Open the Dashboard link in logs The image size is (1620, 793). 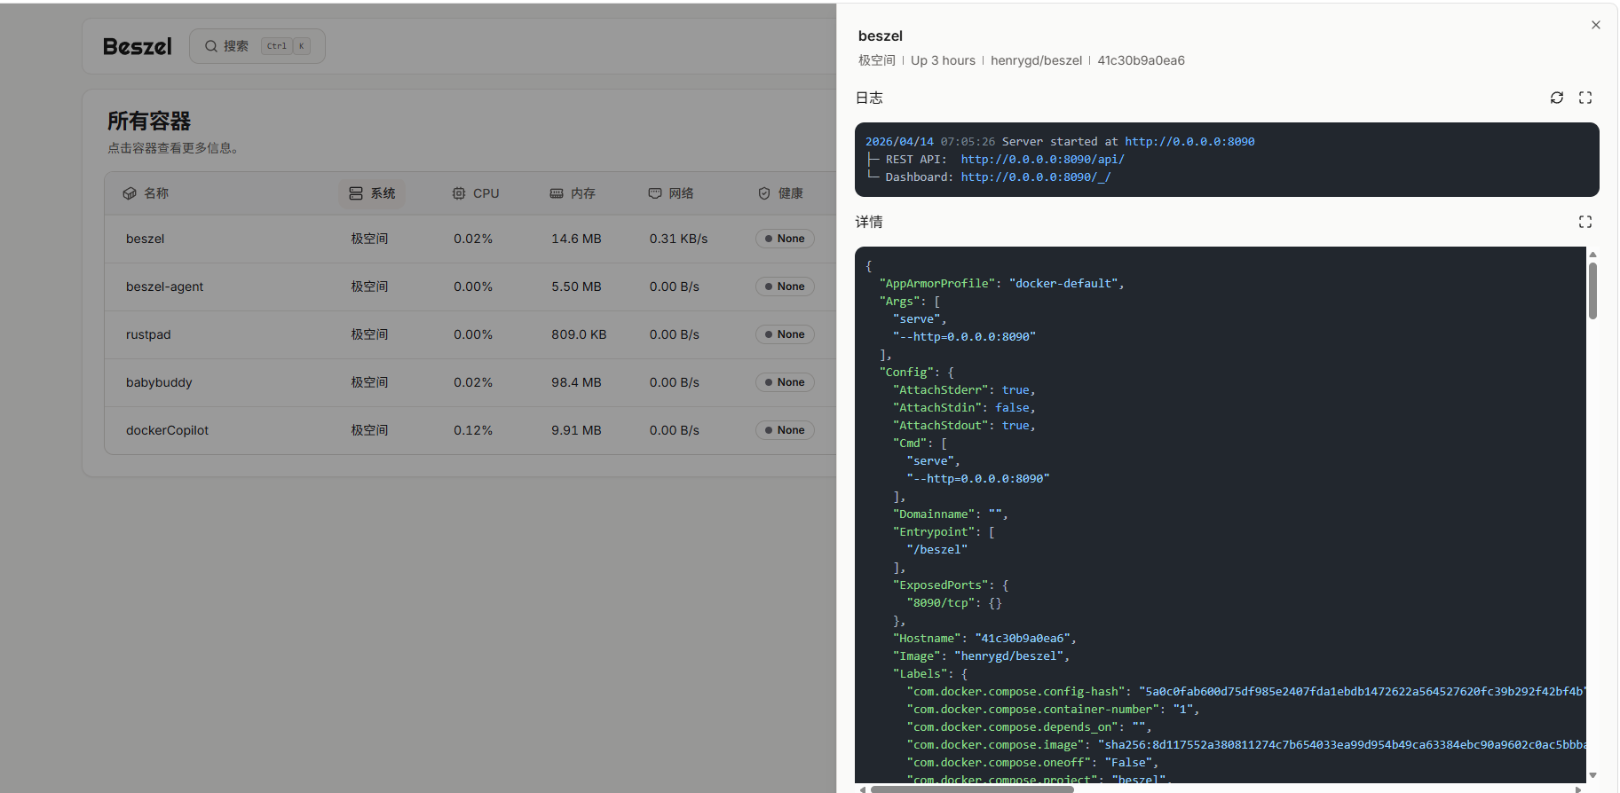pyautogui.click(x=1035, y=177)
